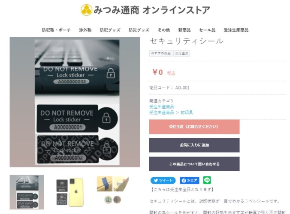Click the pink 受注生産 inquiry button
The width and height of the screenshot is (290, 214).
(194, 127)
